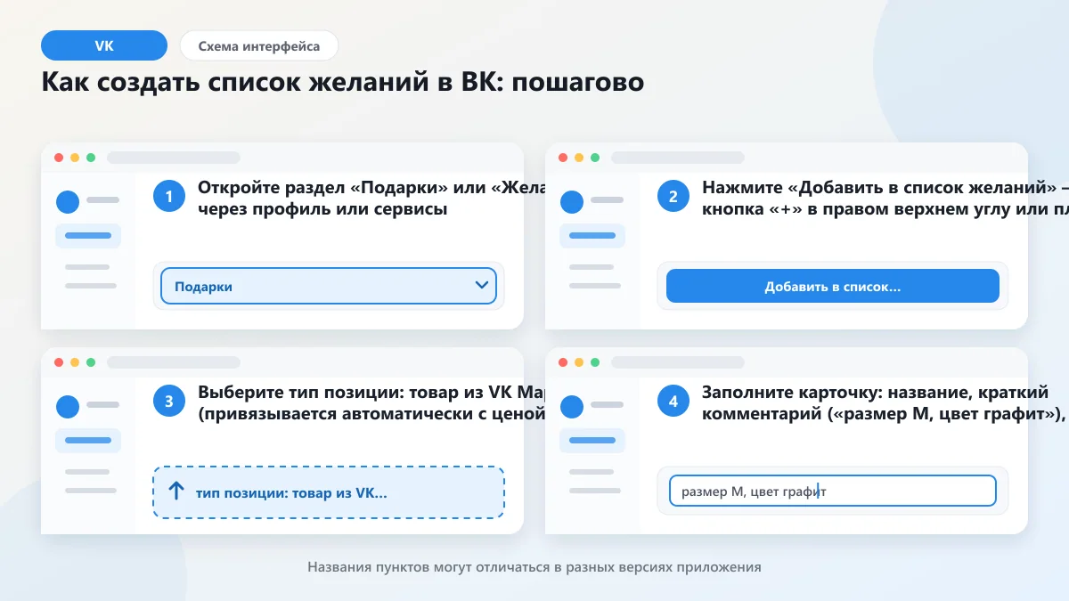Focus the «размер М, цвет графит» input field

pyautogui.click(x=833, y=491)
